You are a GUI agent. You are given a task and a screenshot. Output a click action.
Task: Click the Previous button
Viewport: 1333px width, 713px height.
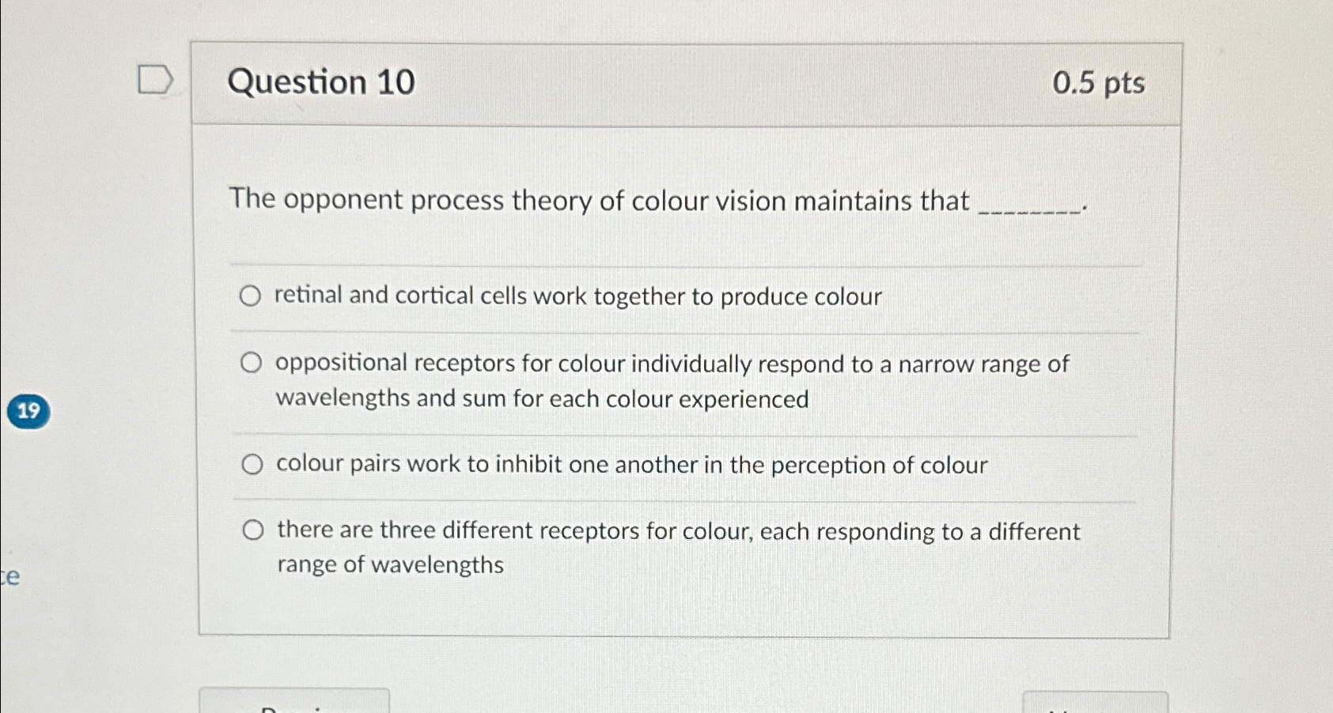[293, 703]
